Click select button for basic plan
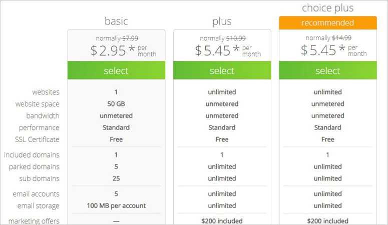 [x=116, y=70]
